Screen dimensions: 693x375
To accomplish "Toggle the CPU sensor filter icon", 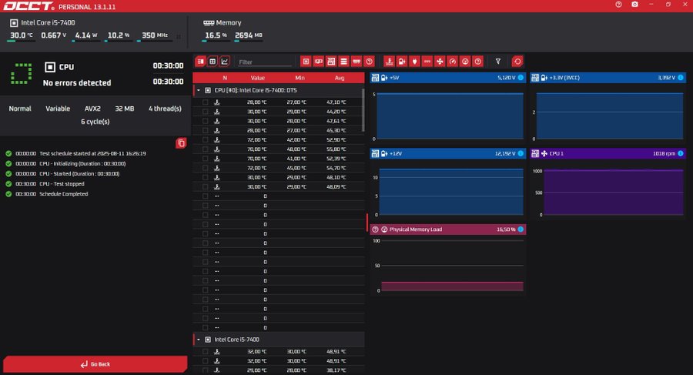I will pyautogui.click(x=306, y=62).
